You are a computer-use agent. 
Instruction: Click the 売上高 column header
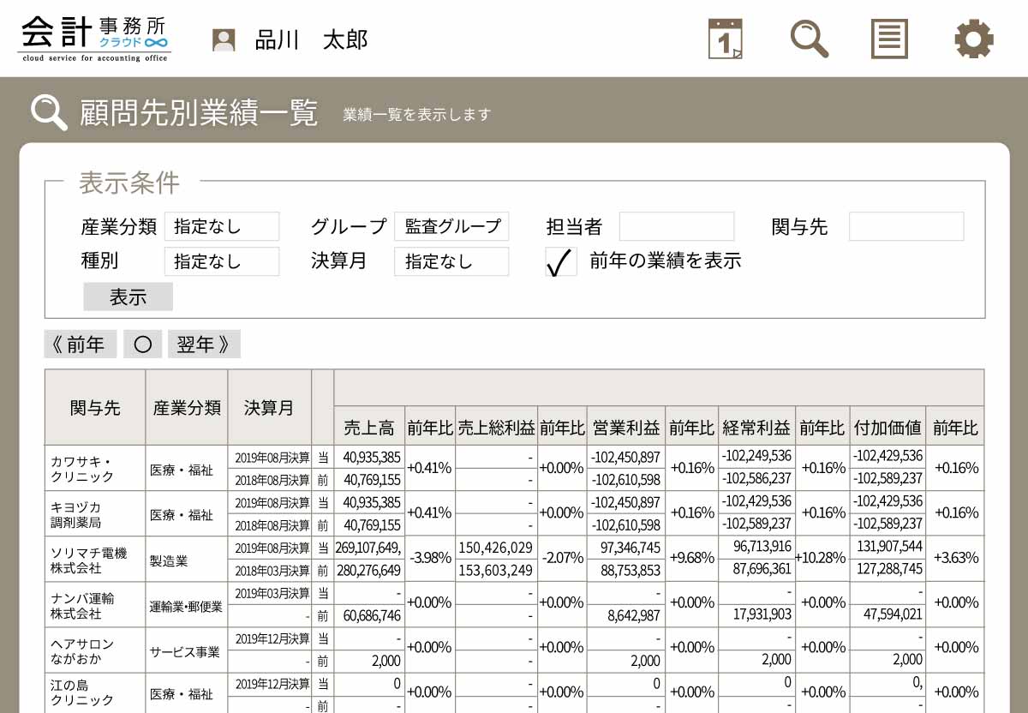point(368,427)
